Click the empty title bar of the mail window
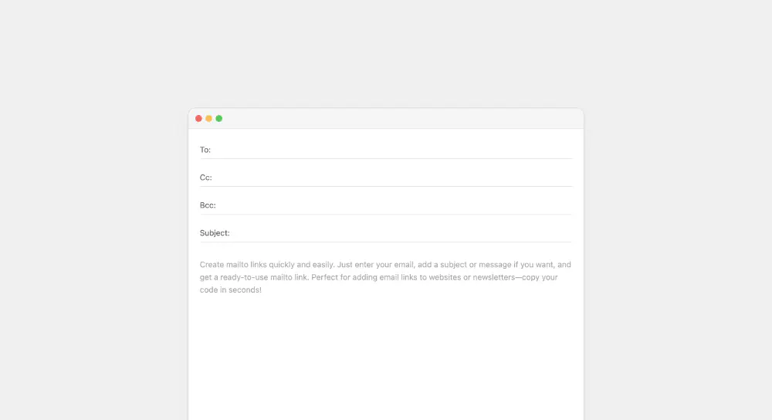 [401, 118]
